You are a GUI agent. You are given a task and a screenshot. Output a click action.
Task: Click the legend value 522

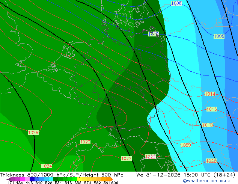[48, 182]
